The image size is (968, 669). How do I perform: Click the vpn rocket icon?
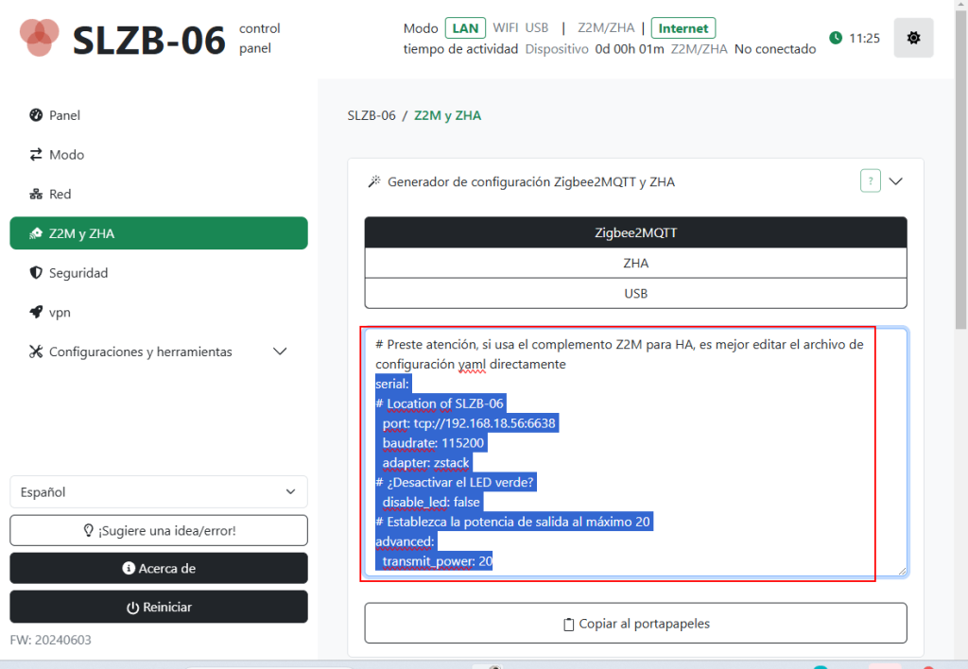[36, 312]
